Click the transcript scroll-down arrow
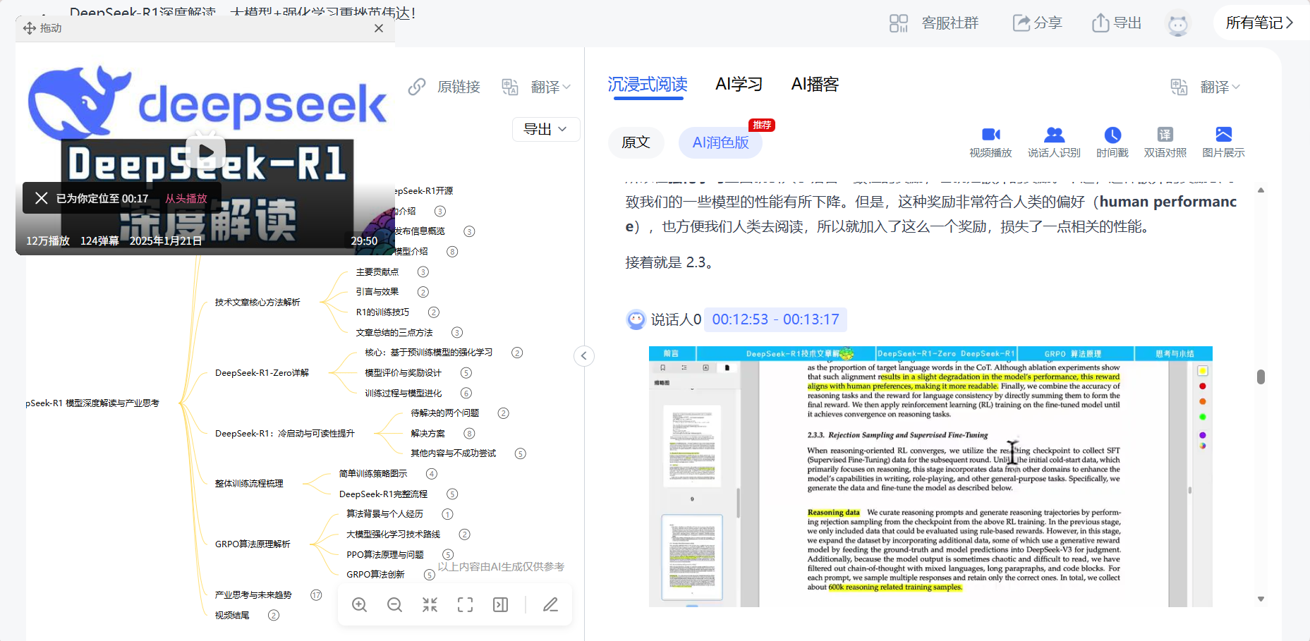Image resolution: width=1310 pixels, height=641 pixels. point(1261,599)
